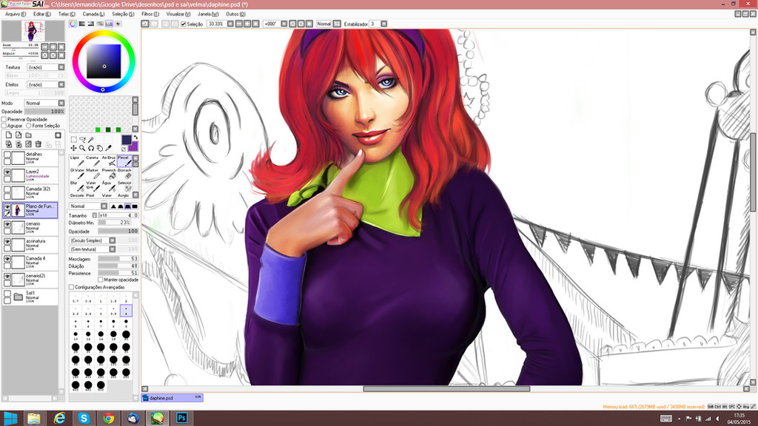
Task: Select the eyedropper color picker tool
Action: point(108,148)
